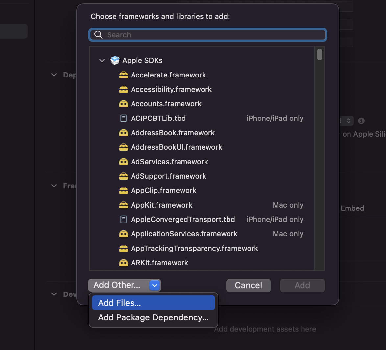The image size is (386, 350).
Task: Click the Apple SDKs box icon
Action: (115, 60)
